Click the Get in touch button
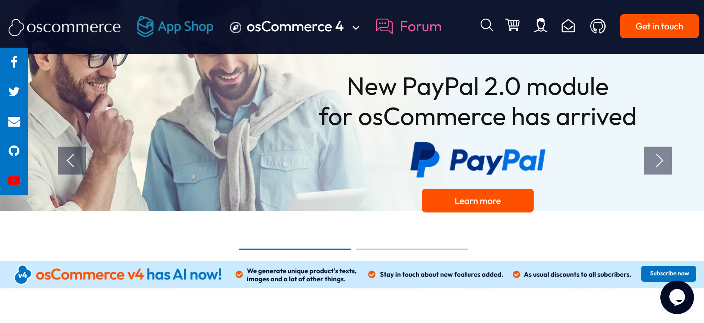 [659, 26]
